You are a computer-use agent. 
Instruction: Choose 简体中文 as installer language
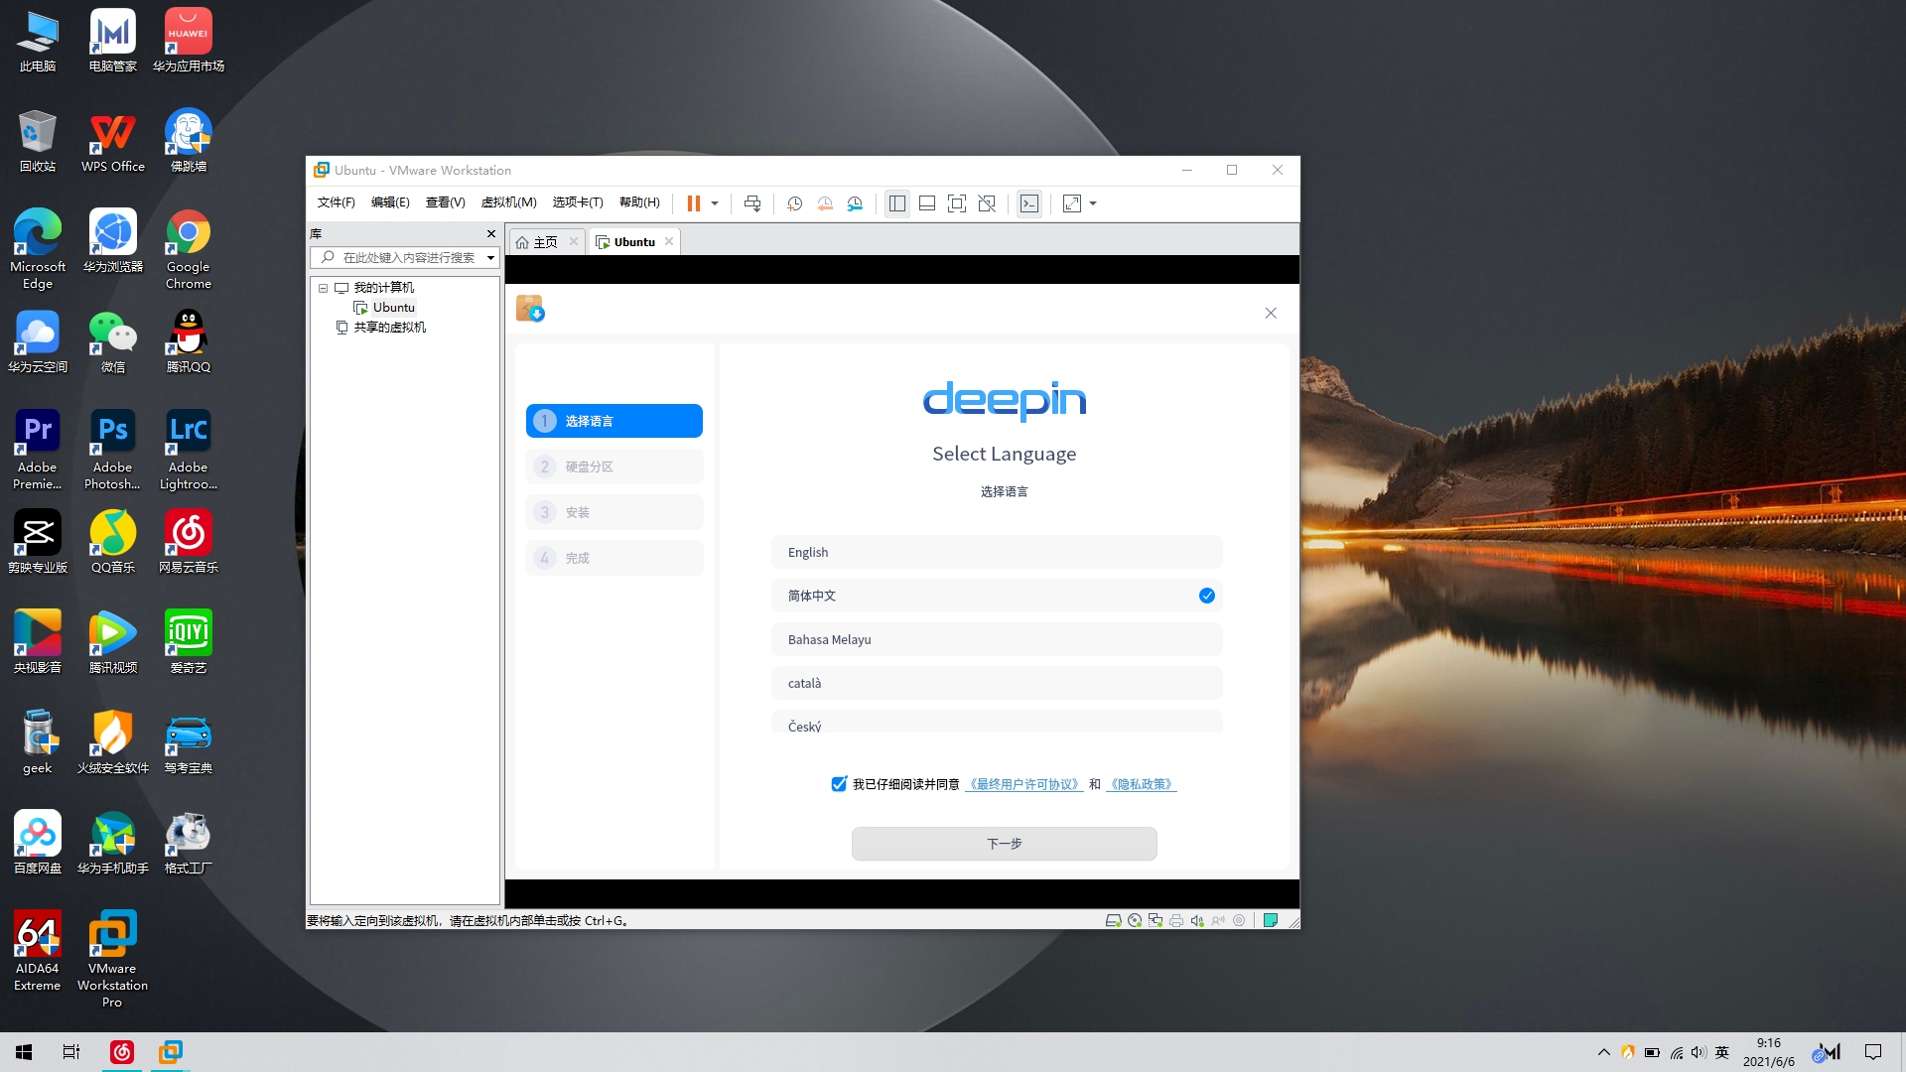pyautogui.click(x=997, y=596)
